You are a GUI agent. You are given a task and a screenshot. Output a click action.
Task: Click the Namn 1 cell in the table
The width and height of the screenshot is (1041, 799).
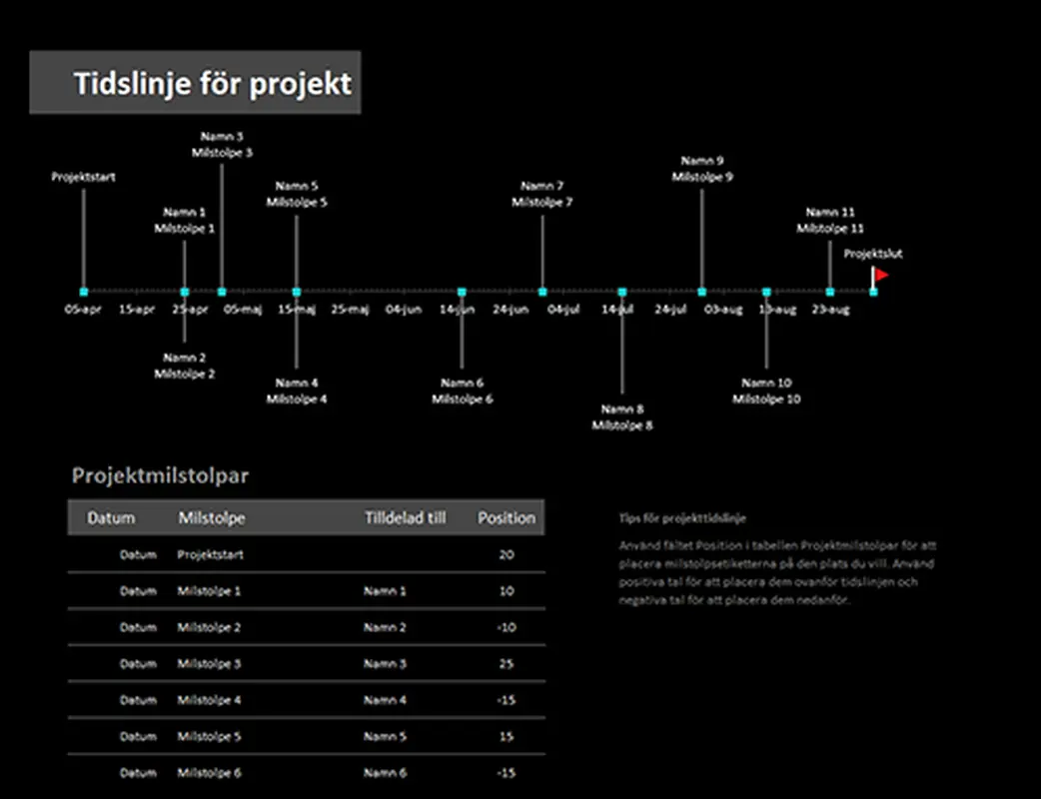point(385,591)
